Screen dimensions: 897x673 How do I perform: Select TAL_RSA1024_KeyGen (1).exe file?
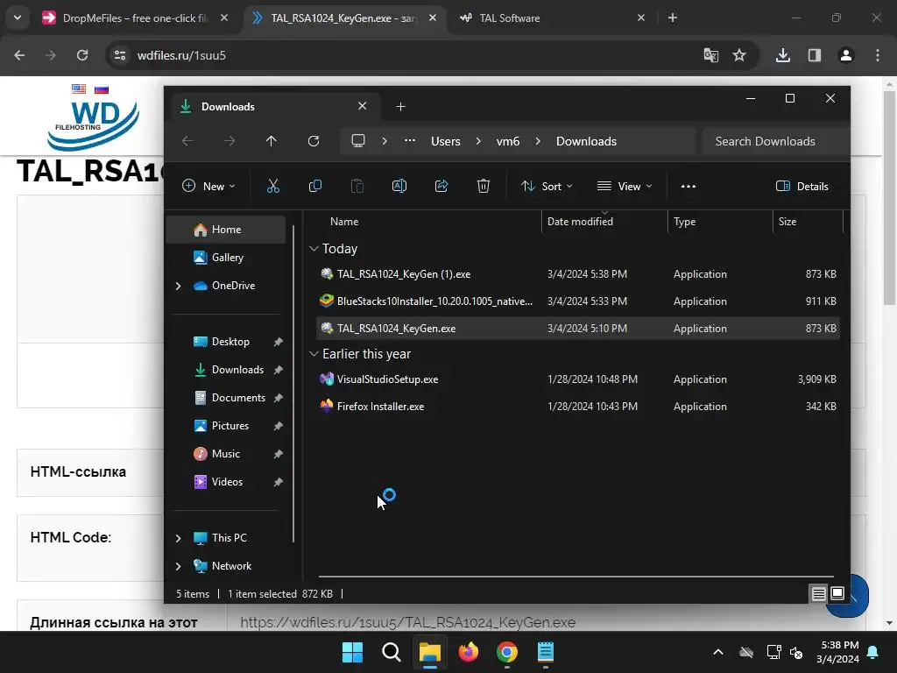pyautogui.click(x=578, y=274)
